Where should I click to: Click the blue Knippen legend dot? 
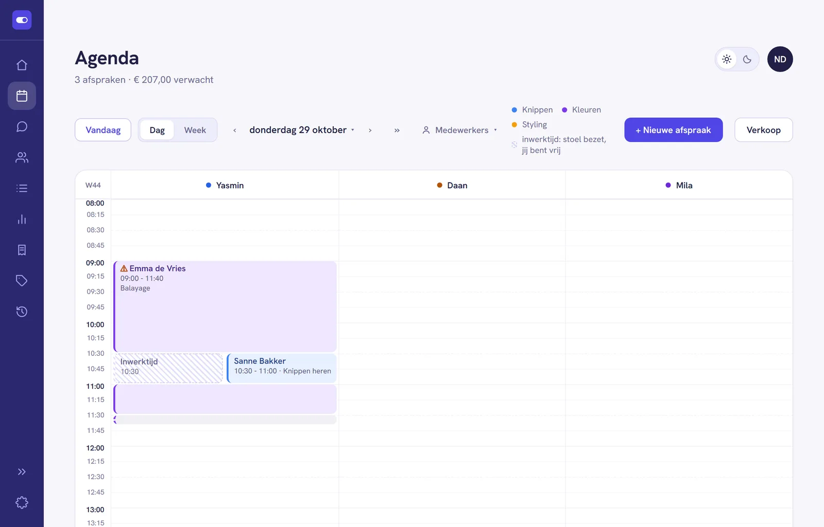514,110
